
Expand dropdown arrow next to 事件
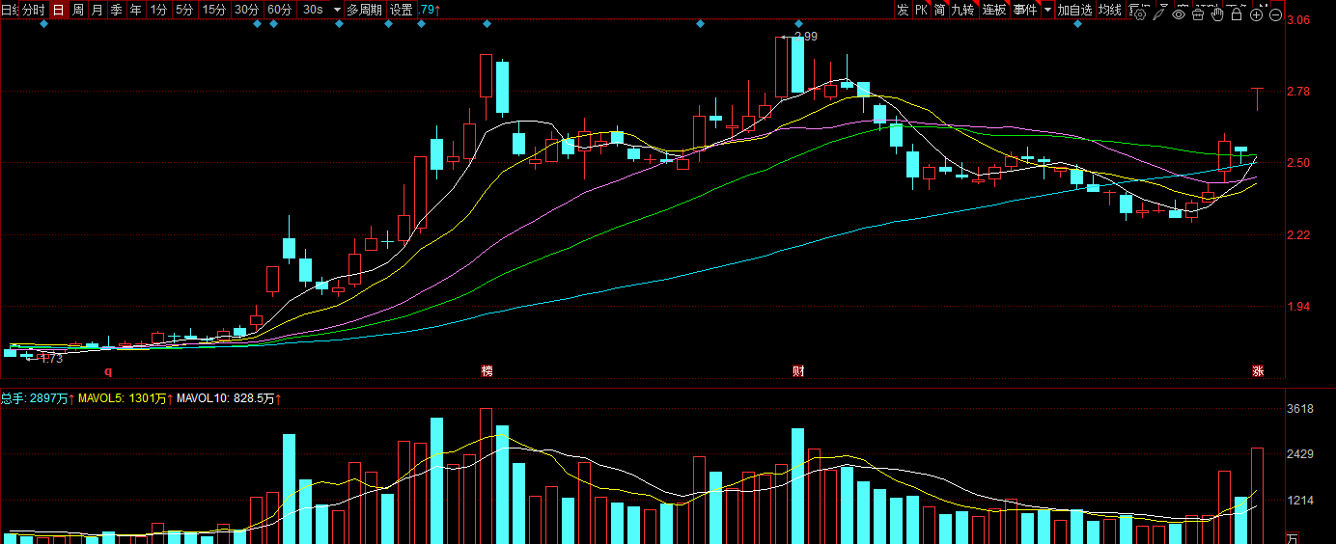[1047, 10]
